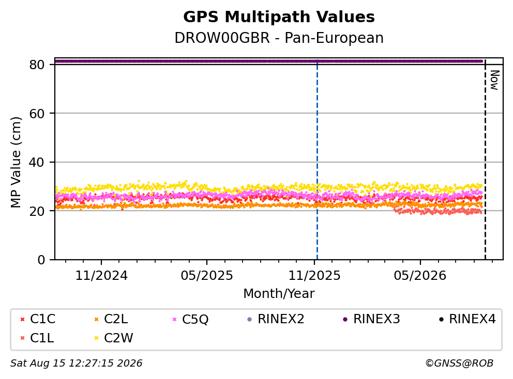Click the C2W yellow legend marker
This screenshot has height=379, width=513.
96,338
